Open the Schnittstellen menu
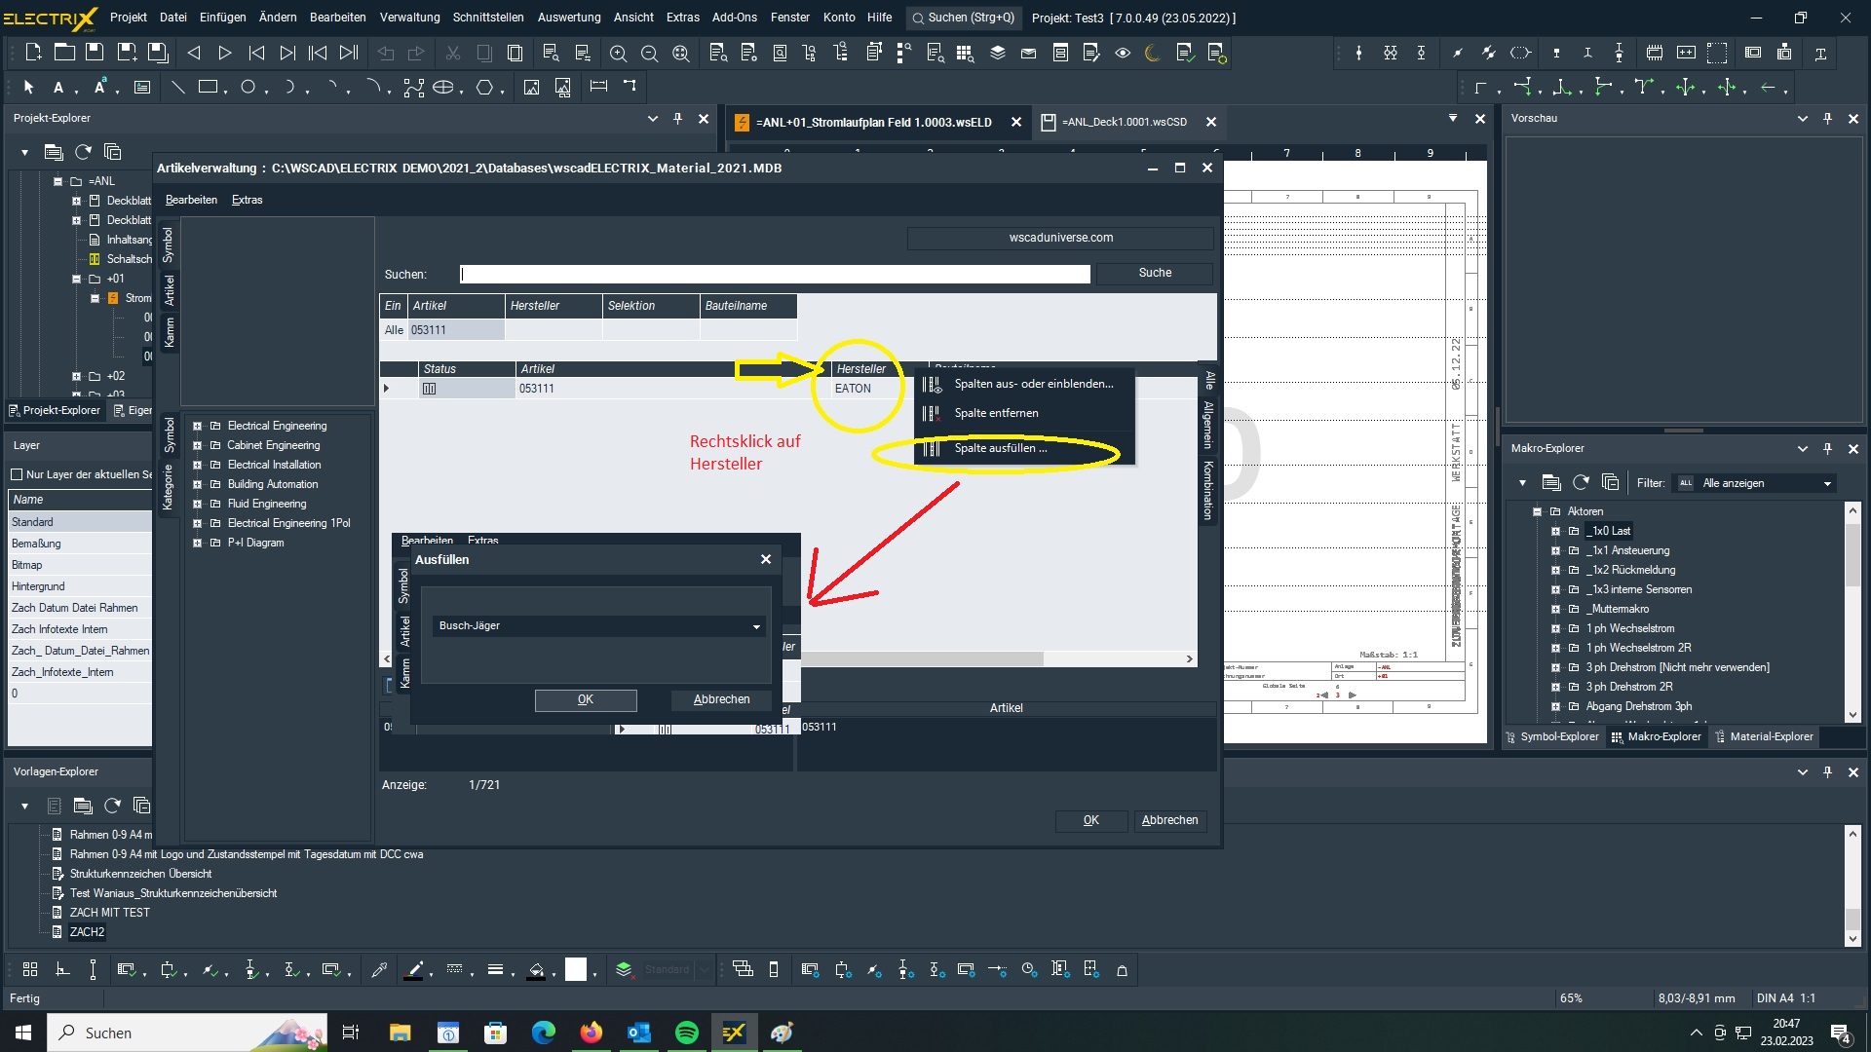The image size is (1871, 1052). coord(488,17)
